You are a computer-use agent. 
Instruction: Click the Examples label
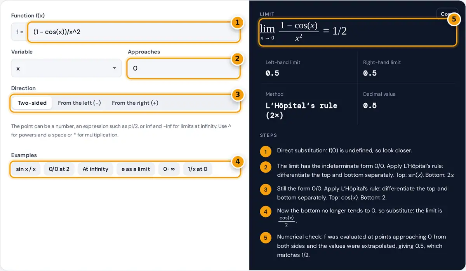pos(24,155)
